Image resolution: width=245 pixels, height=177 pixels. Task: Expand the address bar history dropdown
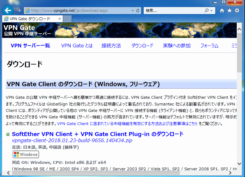point(133,11)
